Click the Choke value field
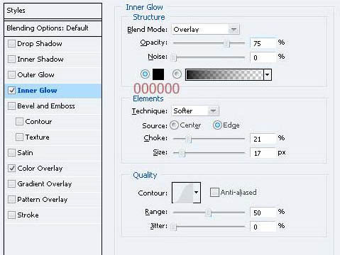340x255 pixels. (263, 139)
